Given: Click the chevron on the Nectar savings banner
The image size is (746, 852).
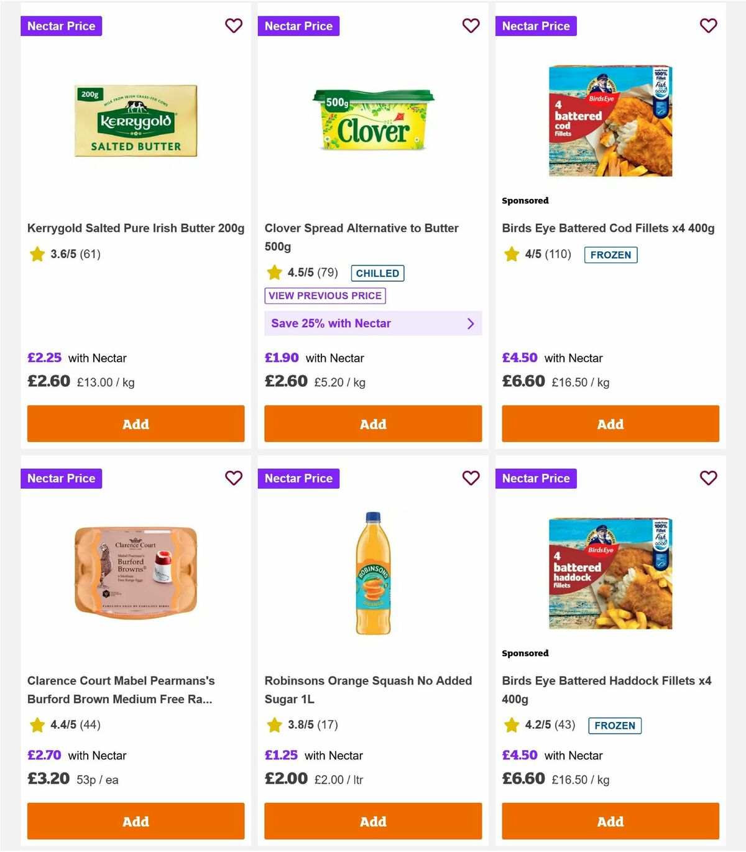Looking at the screenshot, I should click(x=470, y=323).
